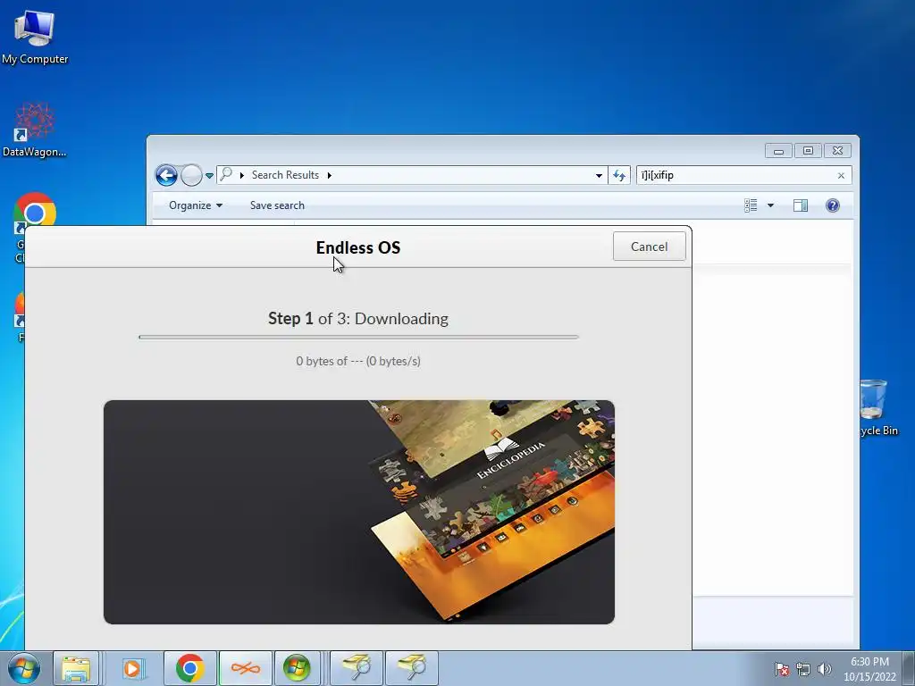This screenshot has width=915, height=686.
Task: Open the recent pages dropdown arrow
Action: pos(209,176)
